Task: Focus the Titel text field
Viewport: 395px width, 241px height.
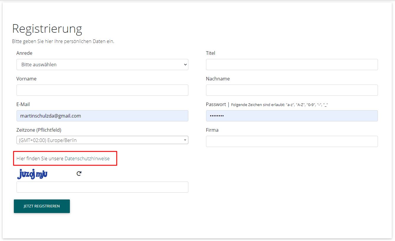Action: [x=292, y=65]
